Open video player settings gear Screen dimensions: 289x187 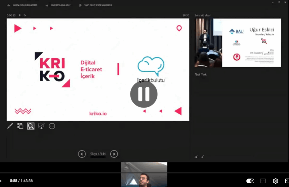275,181
